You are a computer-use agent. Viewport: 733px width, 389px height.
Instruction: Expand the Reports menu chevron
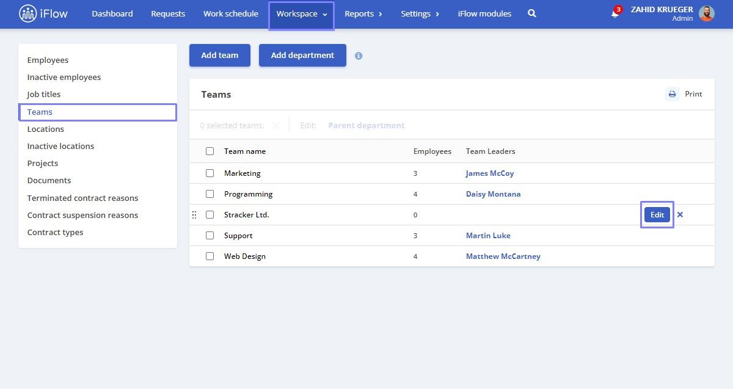[380, 14]
